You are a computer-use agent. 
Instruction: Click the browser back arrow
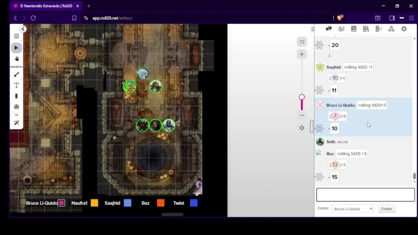[x=15, y=18]
